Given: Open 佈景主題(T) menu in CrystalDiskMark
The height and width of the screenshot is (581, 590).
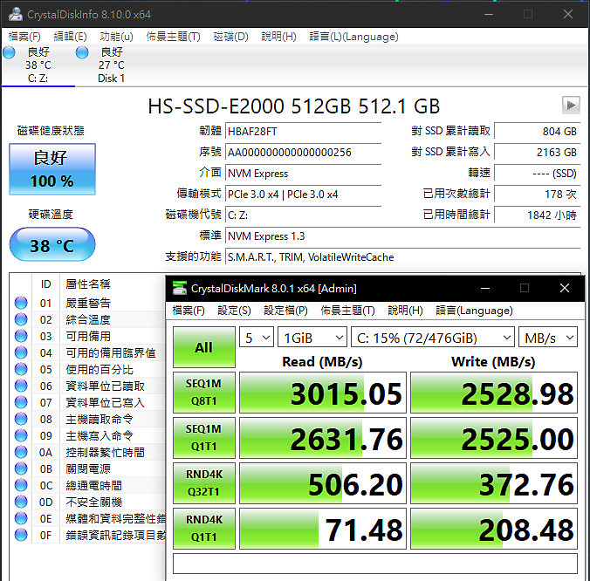Looking at the screenshot, I should pyautogui.click(x=347, y=311).
